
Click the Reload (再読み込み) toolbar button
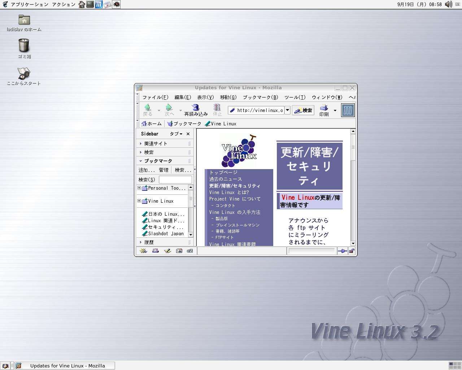pyautogui.click(x=196, y=110)
